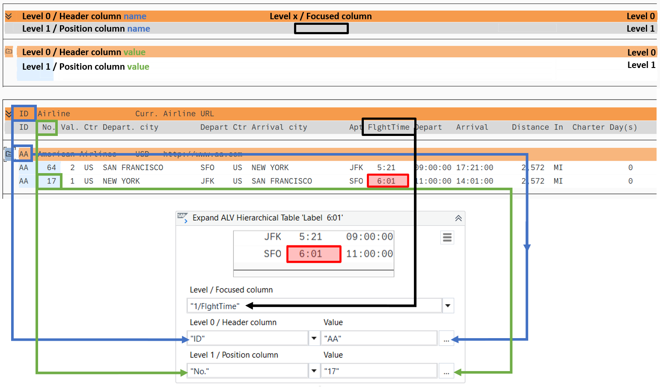The image size is (660, 389).
Task: Click the Level 1 / Position column name label
Action: [86, 29]
